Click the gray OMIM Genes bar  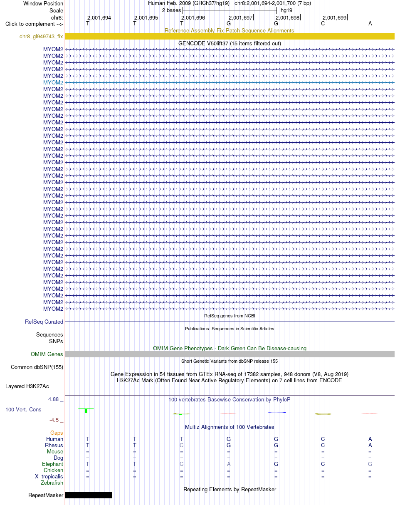coord(230,354)
